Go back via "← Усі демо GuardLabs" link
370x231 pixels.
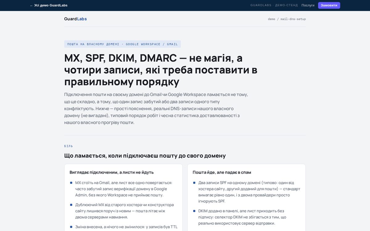tap(49, 5)
